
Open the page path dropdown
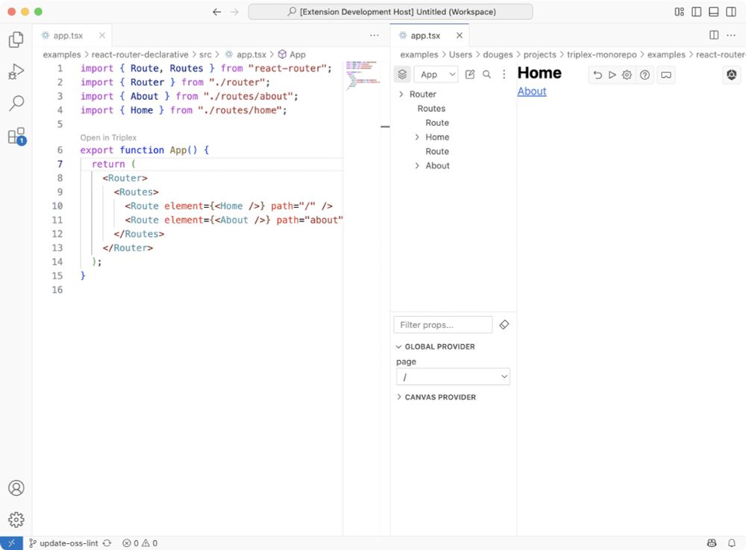click(453, 376)
